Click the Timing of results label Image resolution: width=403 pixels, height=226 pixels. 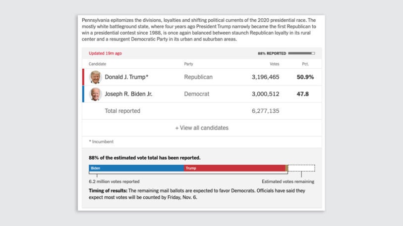tap(108, 190)
